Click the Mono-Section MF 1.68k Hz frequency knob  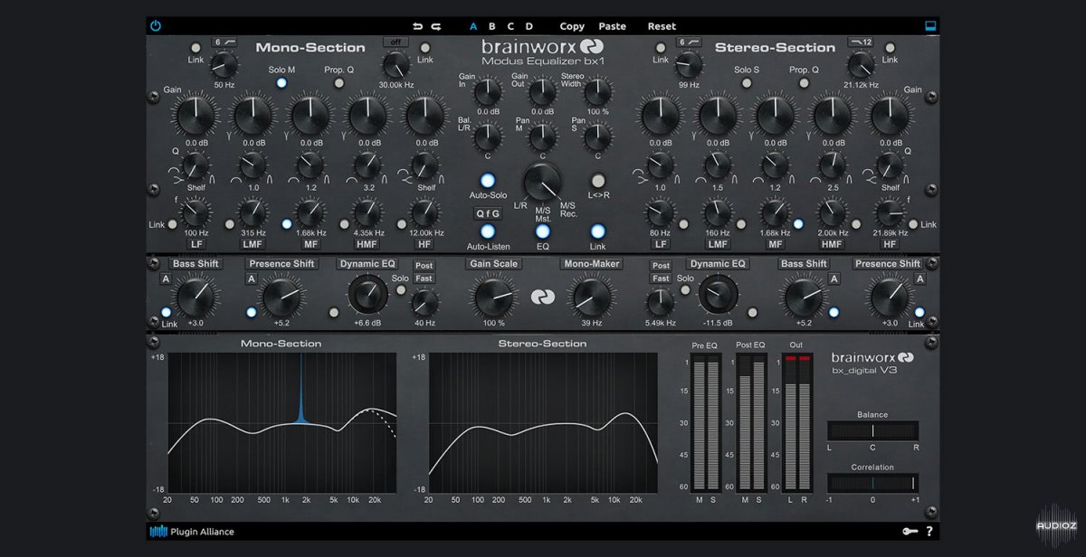coord(310,213)
